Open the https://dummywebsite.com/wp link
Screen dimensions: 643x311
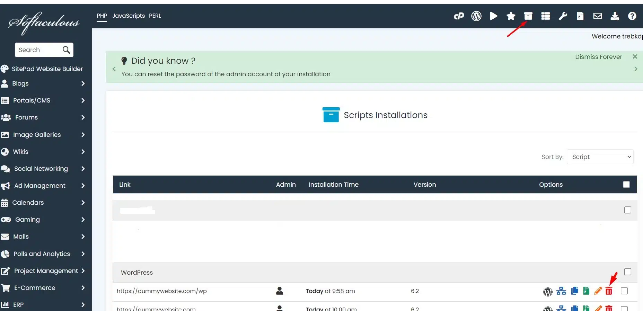point(161,291)
